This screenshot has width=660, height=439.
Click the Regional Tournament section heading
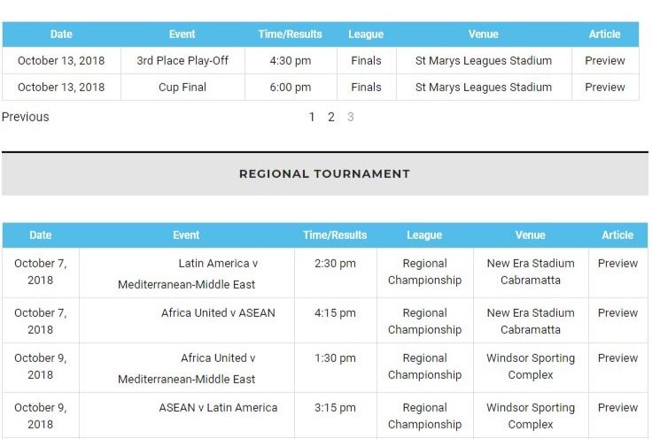click(324, 173)
